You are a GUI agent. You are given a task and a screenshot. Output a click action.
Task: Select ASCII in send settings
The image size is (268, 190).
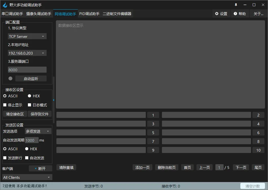click(x=10, y=149)
